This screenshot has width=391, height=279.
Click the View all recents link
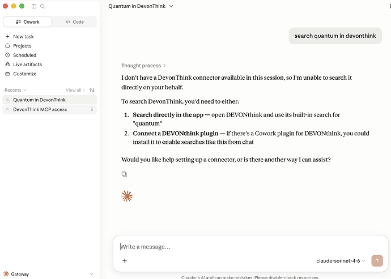coord(75,90)
